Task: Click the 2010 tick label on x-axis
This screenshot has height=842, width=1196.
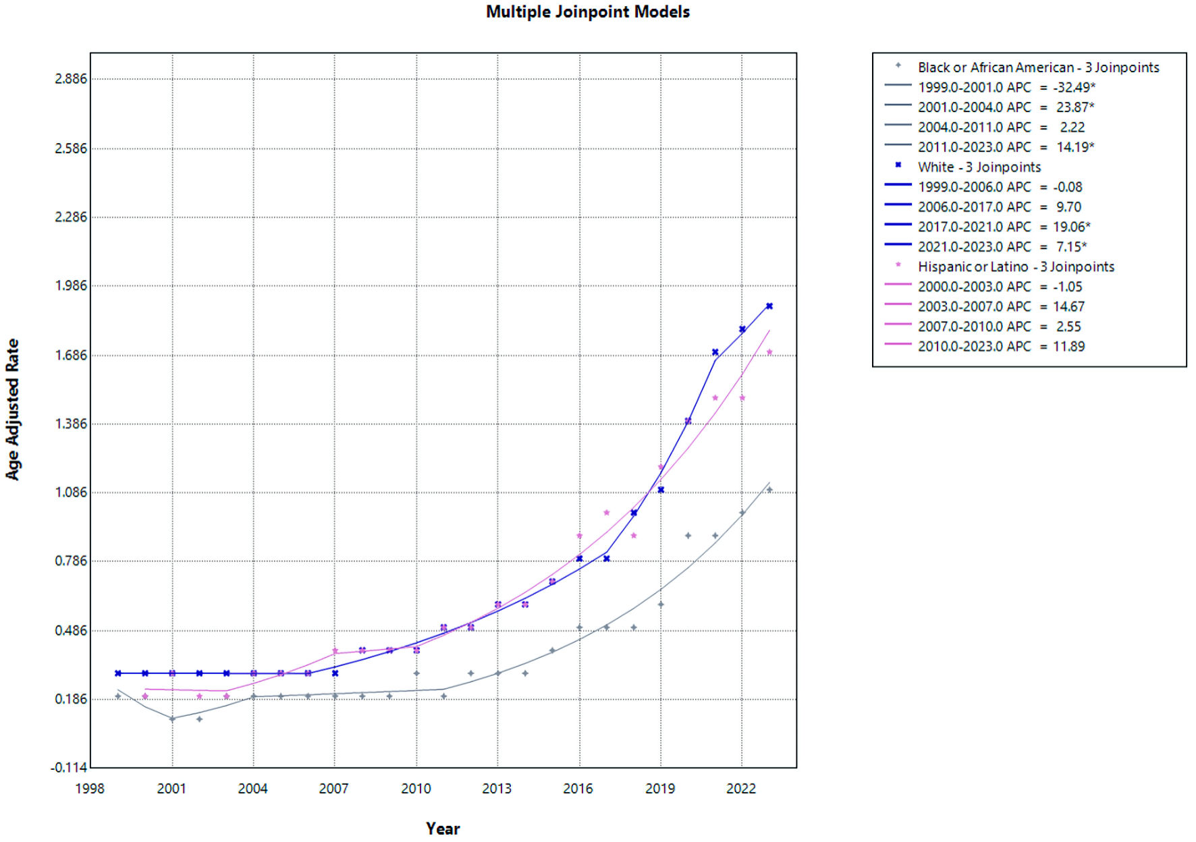Action: (416, 789)
